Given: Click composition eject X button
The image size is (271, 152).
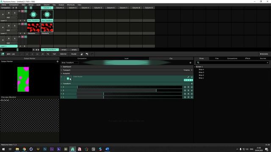Looking at the screenshot, I should click(x=13, y=8).
